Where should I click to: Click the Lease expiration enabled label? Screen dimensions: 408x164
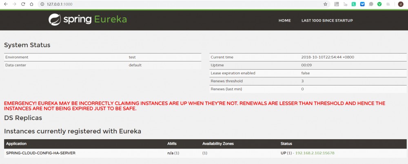(x=233, y=73)
